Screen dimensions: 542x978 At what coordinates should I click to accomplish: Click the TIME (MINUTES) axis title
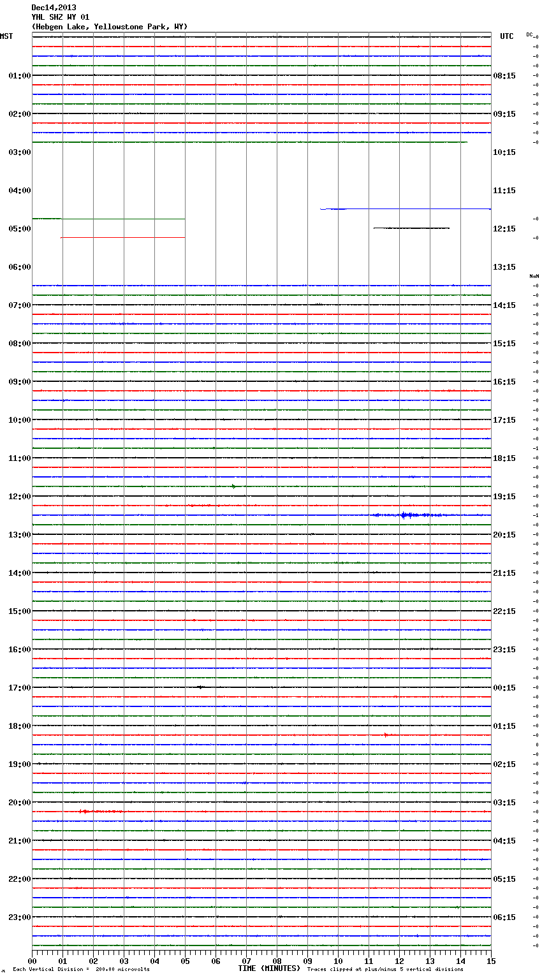point(269,968)
